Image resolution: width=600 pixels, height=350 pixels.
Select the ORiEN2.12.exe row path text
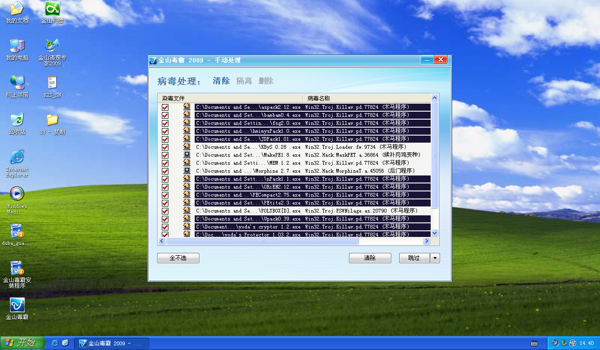click(248, 187)
